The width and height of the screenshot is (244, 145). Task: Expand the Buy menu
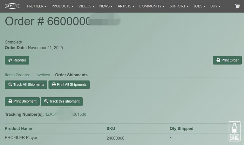(215, 6)
